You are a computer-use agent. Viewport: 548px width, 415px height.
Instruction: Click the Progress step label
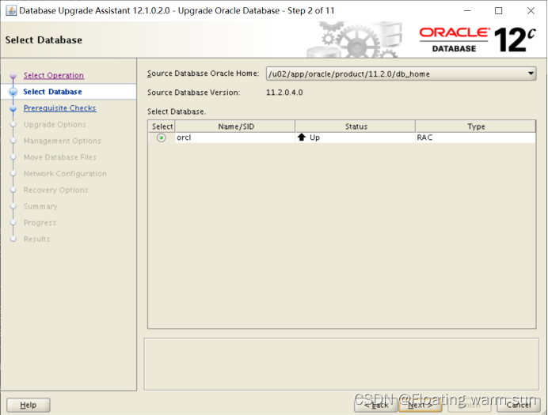(x=40, y=223)
